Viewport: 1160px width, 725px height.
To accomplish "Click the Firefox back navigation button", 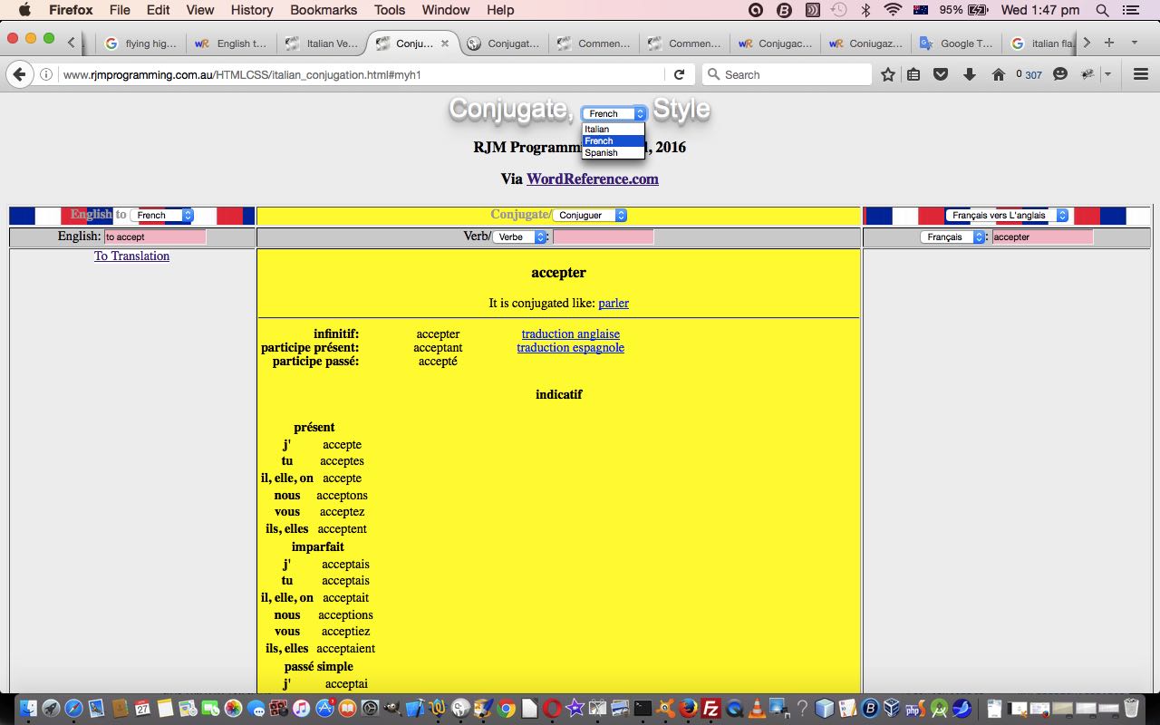I will coord(20,74).
